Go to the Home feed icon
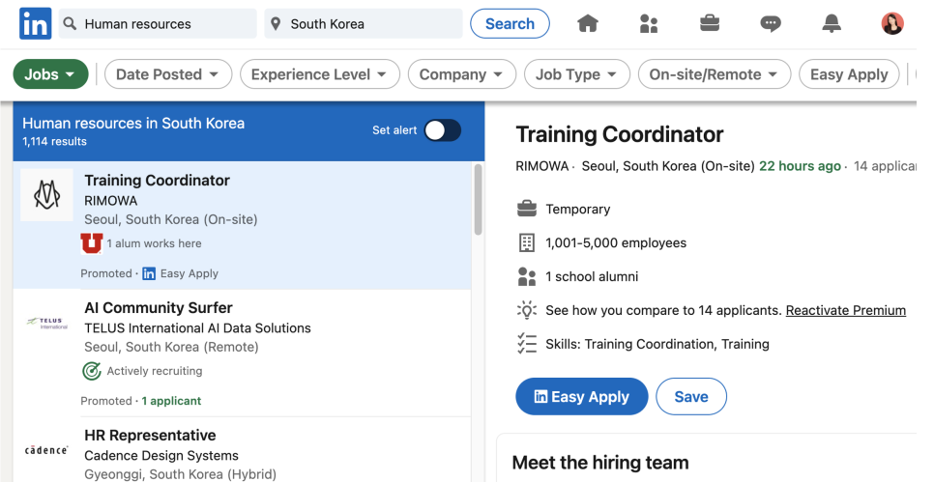Screen dimensions: 934x482 tap(587, 24)
